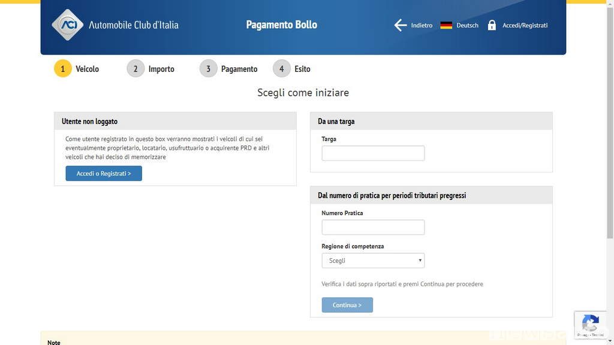
Task: Click the German flag icon
Action: coord(446,25)
